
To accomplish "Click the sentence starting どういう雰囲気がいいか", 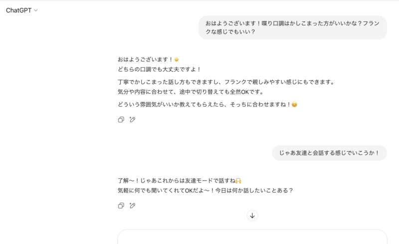I will coord(204,104).
